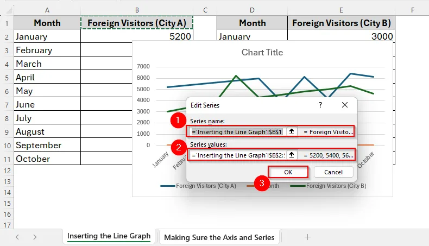Click the Chart Title text

262,52
